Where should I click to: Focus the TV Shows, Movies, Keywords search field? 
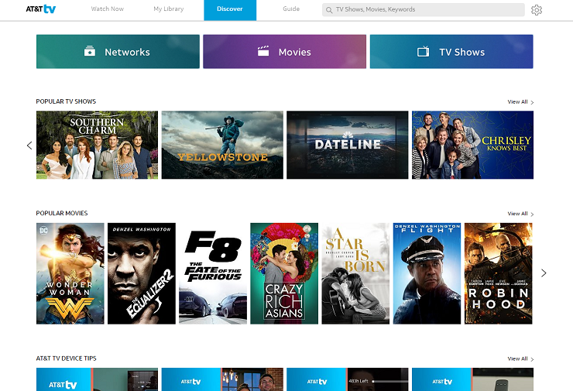click(x=424, y=10)
